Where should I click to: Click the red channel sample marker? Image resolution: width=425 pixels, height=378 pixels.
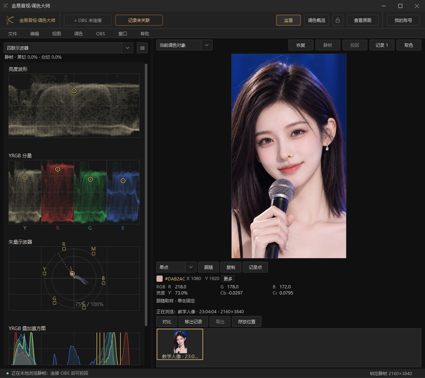[58, 169]
